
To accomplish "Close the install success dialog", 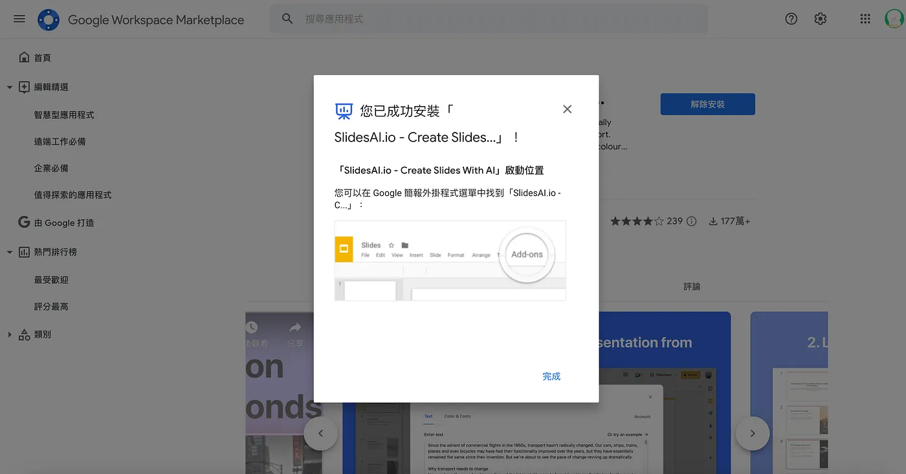I will 567,109.
